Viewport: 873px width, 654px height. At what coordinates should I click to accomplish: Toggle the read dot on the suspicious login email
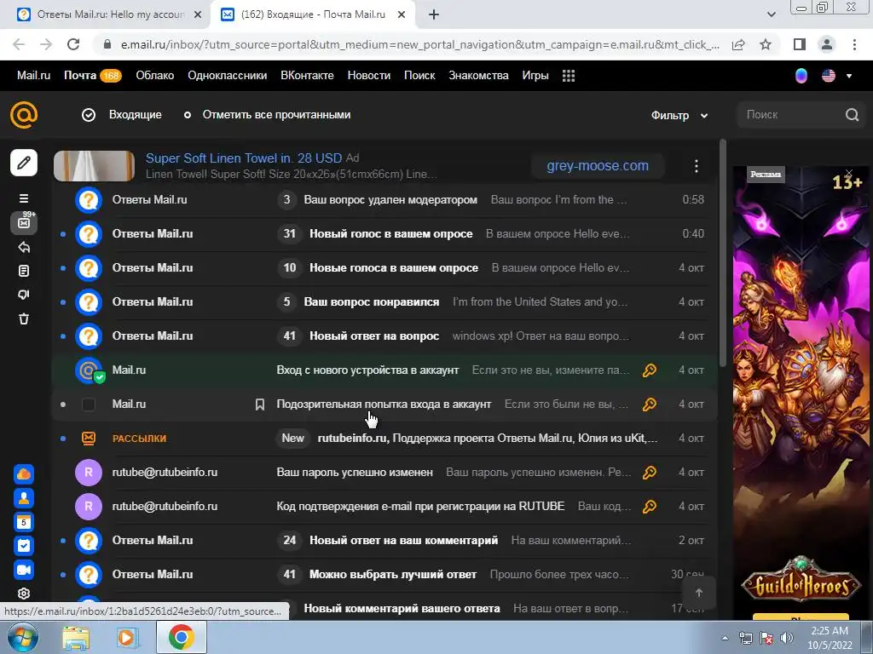point(63,404)
